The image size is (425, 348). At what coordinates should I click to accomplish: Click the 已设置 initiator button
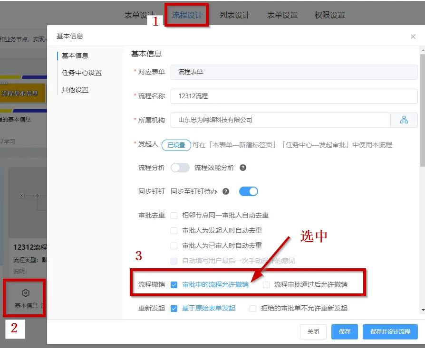pos(176,145)
